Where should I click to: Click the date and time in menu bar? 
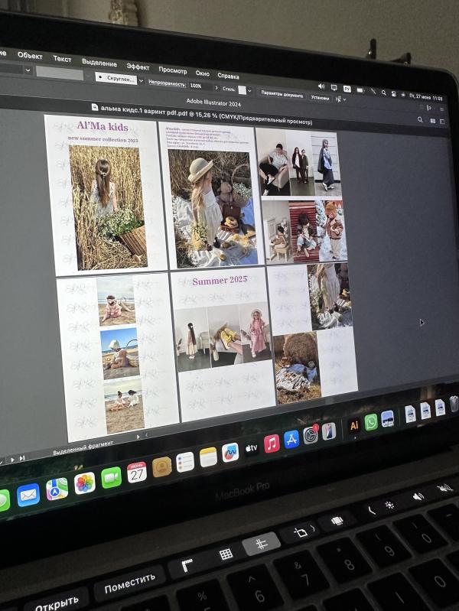(426, 97)
